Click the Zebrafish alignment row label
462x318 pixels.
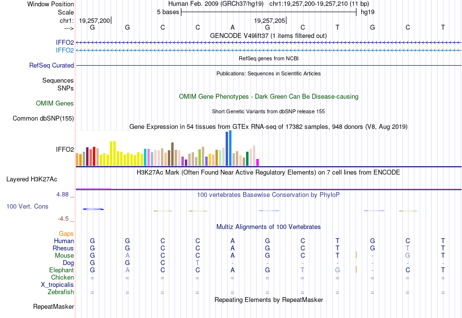61,292
